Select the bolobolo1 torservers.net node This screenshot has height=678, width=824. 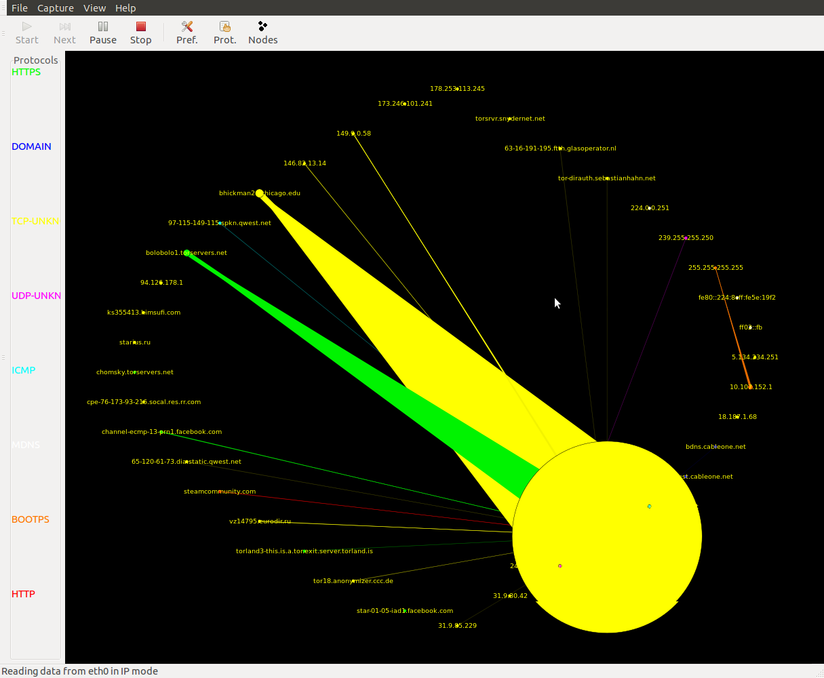click(187, 253)
